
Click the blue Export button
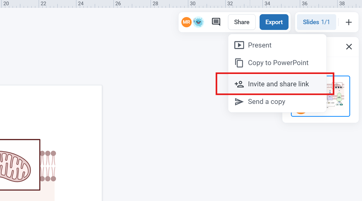pyautogui.click(x=274, y=22)
